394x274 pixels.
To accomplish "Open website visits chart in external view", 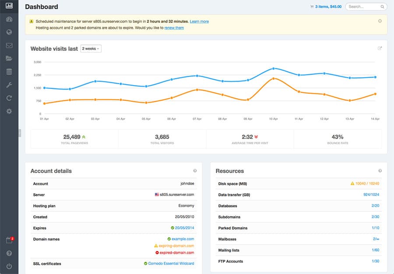I will coord(380,49).
